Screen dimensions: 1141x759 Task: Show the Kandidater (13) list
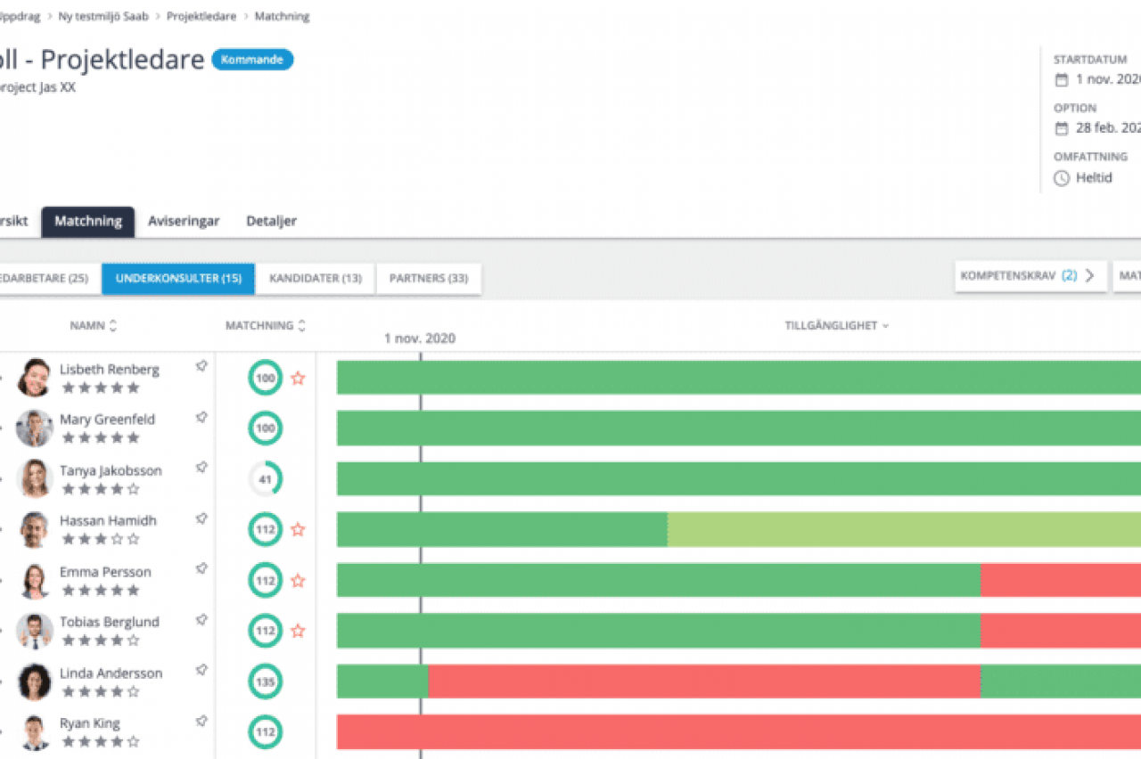(316, 279)
